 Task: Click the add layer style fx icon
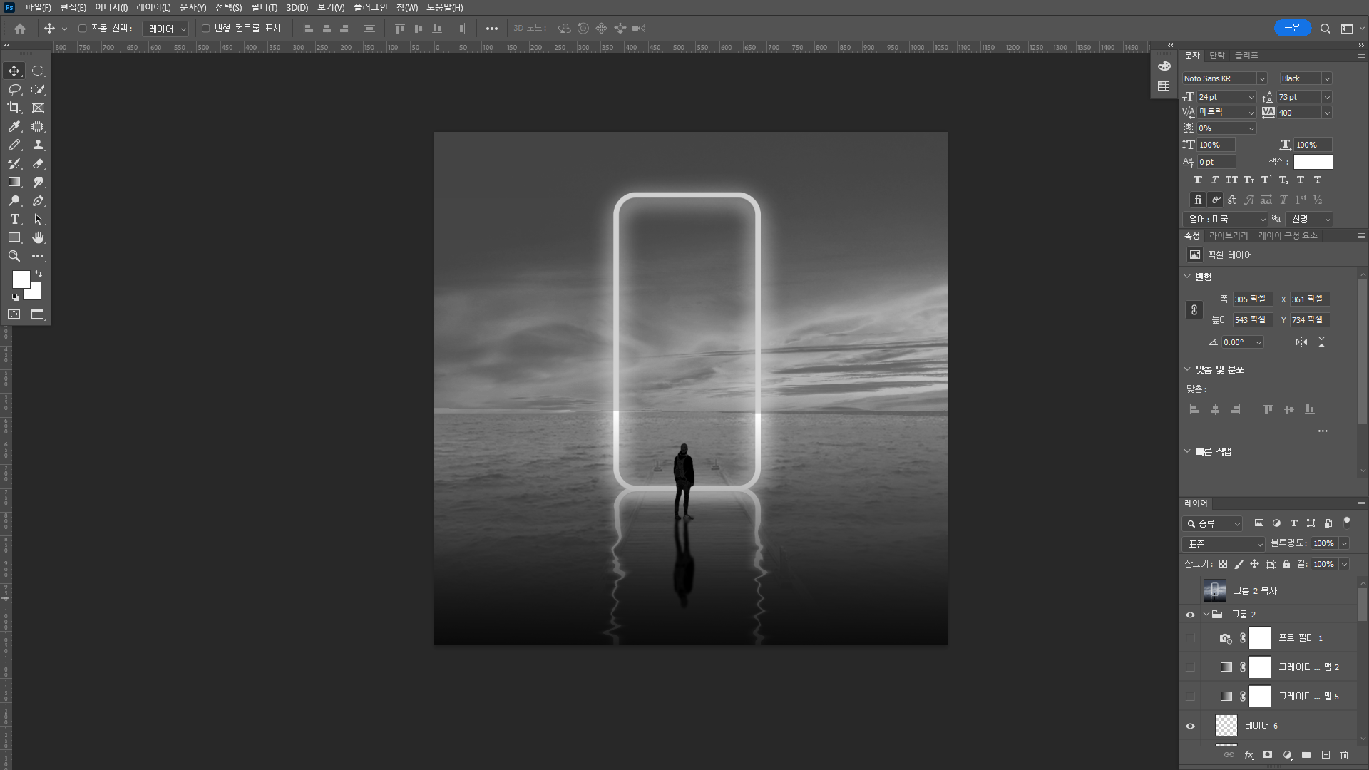click(x=1248, y=754)
